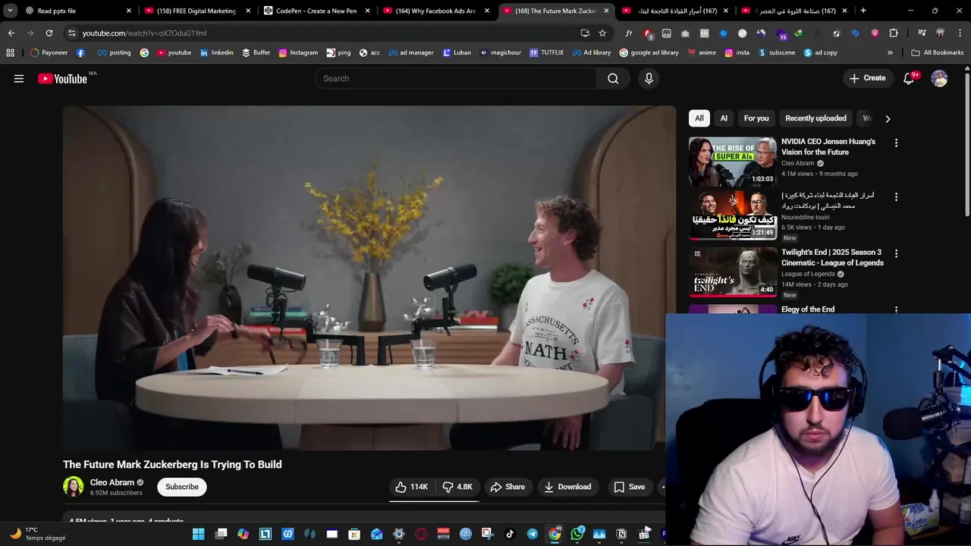The image size is (971, 546).
Task: Click the Download button
Action: (x=567, y=487)
